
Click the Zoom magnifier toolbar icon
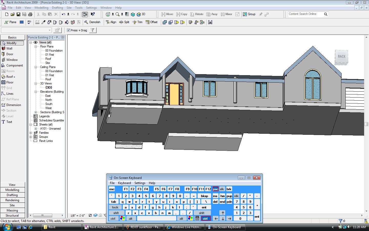pyautogui.click(x=117, y=14)
